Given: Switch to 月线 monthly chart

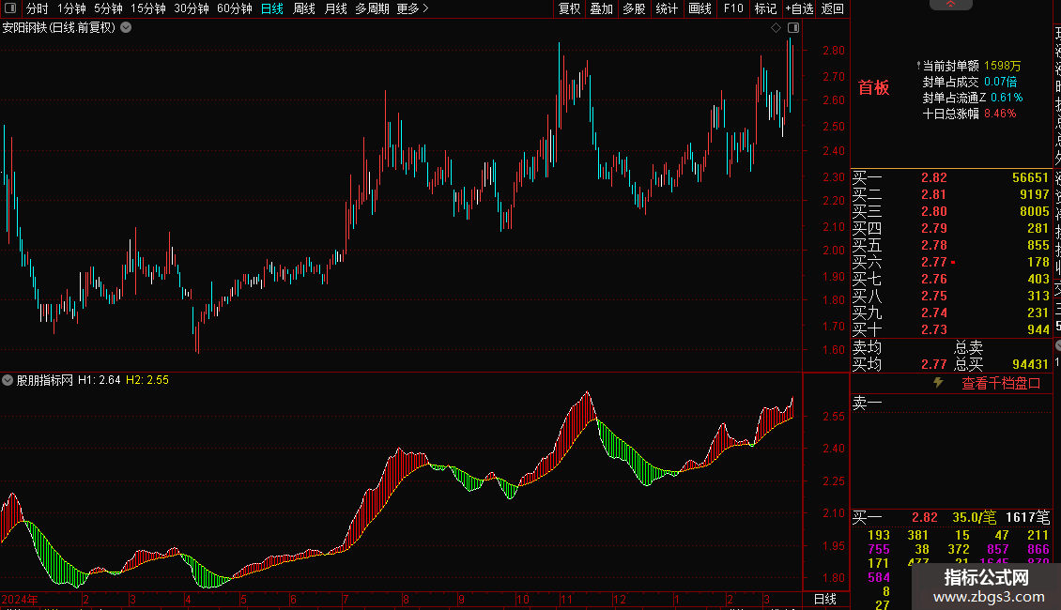Looking at the screenshot, I should (x=335, y=8).
